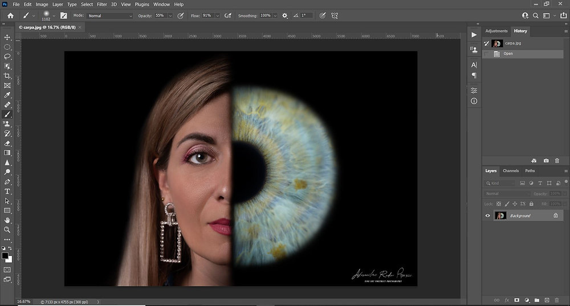Toggle the brush settings panel button
The height and width of the screenshot is (306, 570).
[63, 15]
